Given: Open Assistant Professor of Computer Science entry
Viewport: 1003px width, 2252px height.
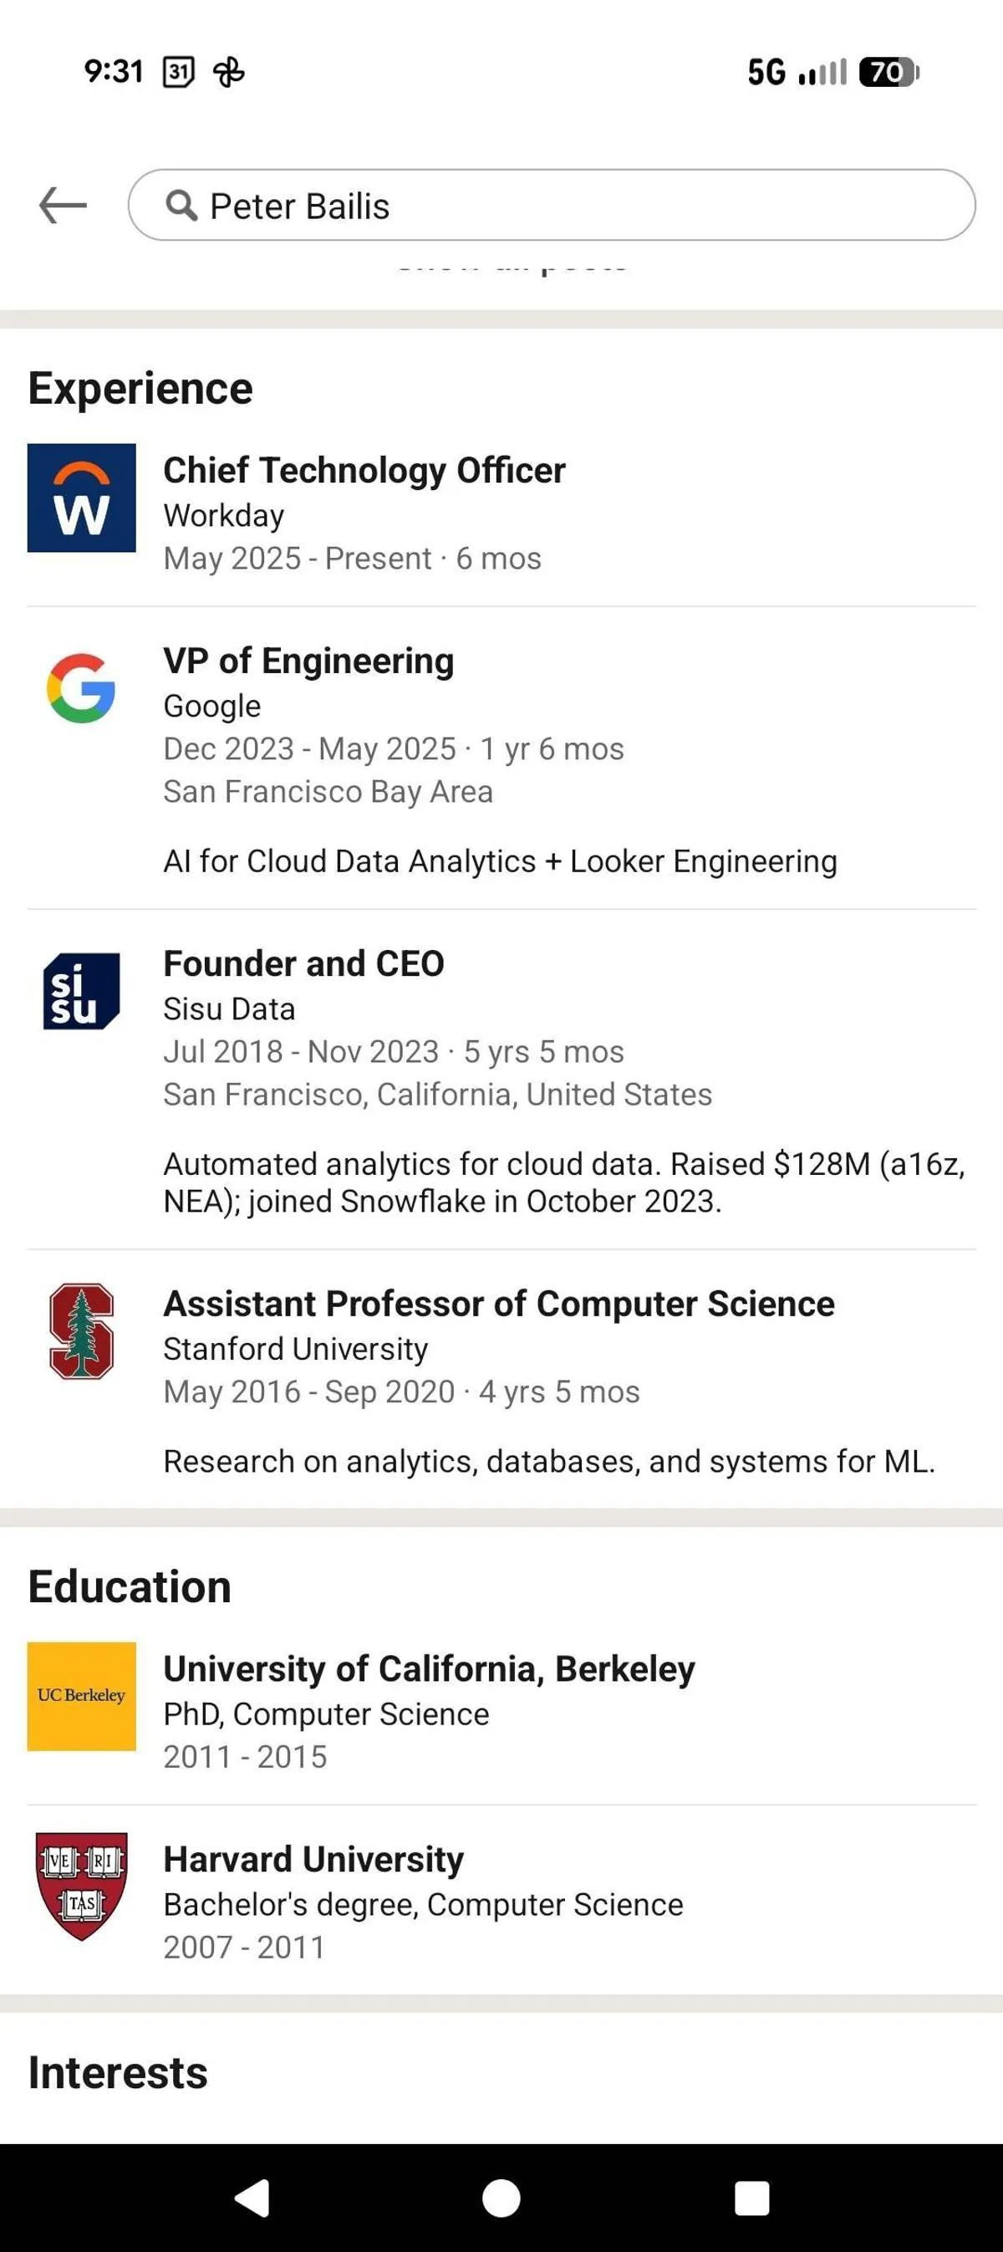Looking at the screenshot, I should (x=498, y=1304).
